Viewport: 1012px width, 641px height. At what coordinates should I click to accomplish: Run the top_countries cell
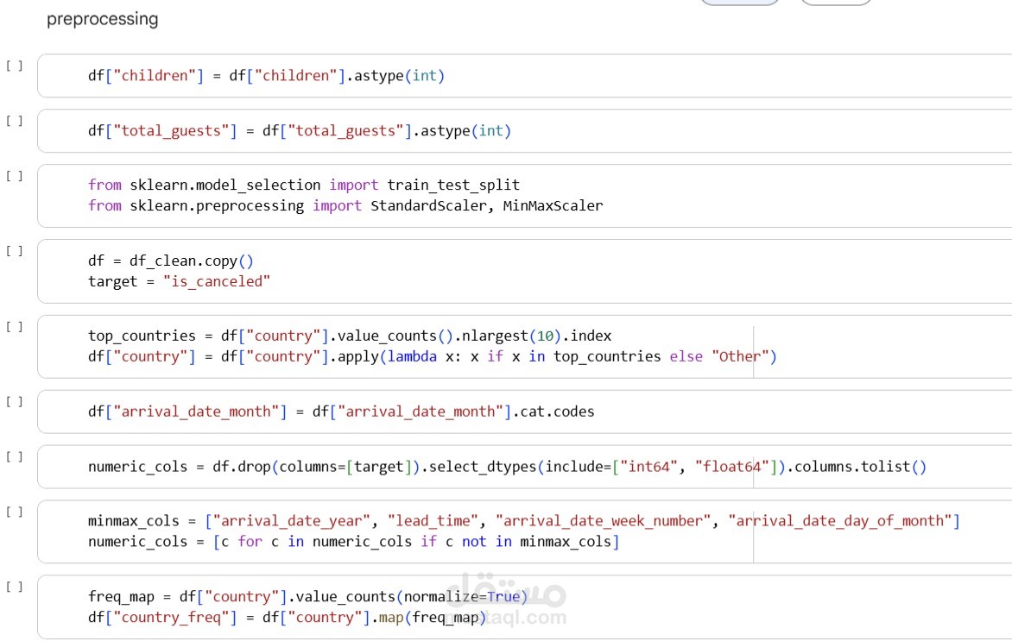[14, 327]
